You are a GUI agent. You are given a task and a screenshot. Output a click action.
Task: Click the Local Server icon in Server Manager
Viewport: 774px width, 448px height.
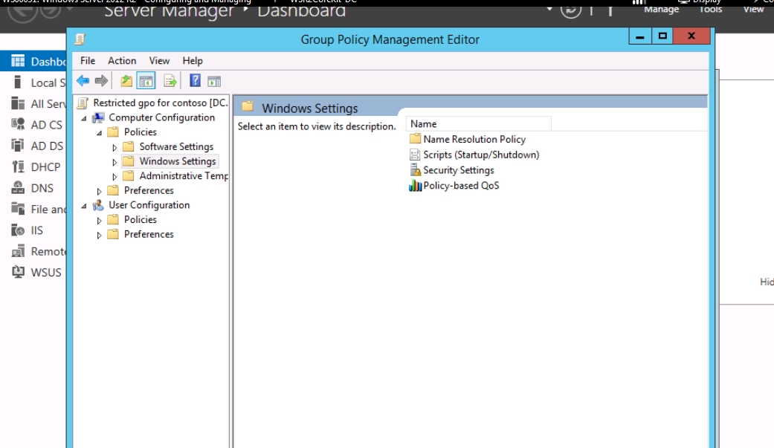pos(18,82)
